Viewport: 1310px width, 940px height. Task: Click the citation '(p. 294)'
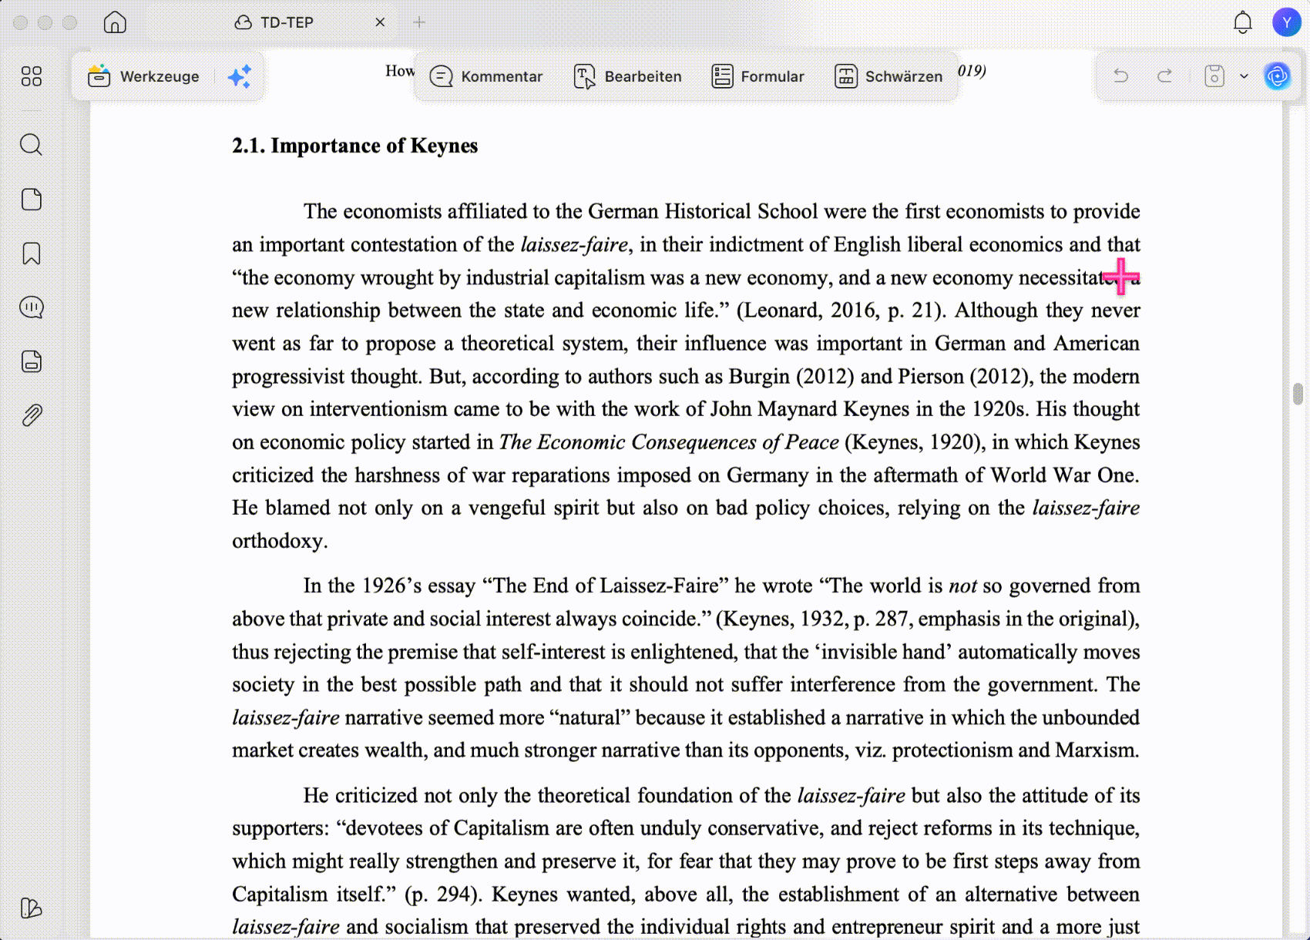point(442,895)
